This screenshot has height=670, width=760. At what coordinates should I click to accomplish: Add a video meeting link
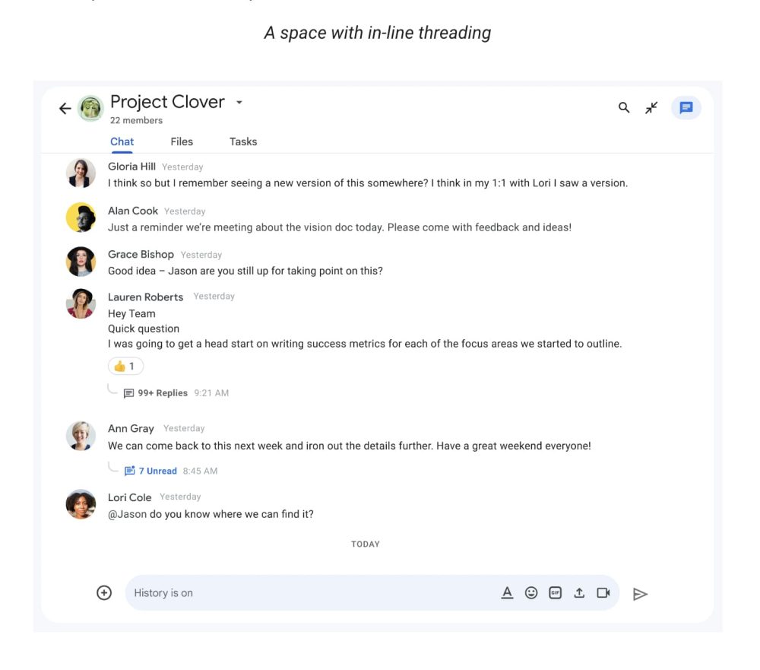click(x=603, y=593)
